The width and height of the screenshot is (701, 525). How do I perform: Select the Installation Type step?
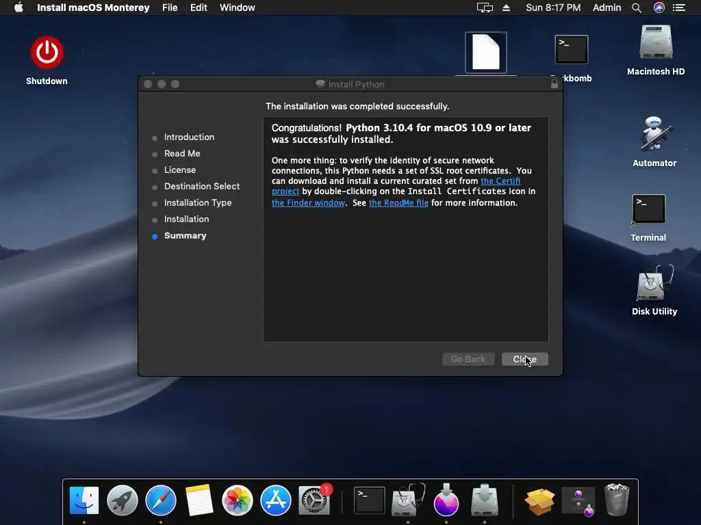pos(198,202)
